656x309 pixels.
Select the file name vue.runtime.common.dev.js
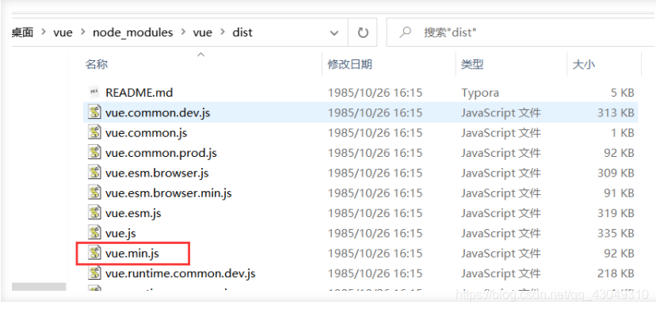pos(181,273)
